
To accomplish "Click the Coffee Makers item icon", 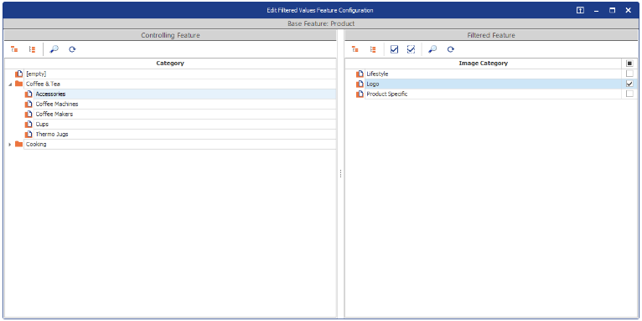I will [28, 114].
